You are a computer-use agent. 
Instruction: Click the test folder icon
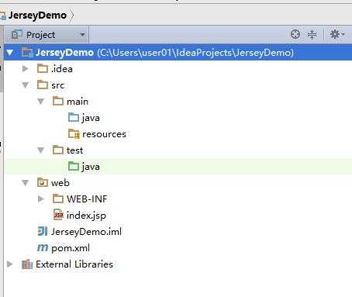pyautogui.click(x=58, y=150)
